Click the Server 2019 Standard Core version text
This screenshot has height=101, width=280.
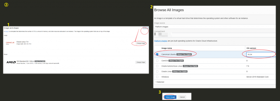(257, 77)
